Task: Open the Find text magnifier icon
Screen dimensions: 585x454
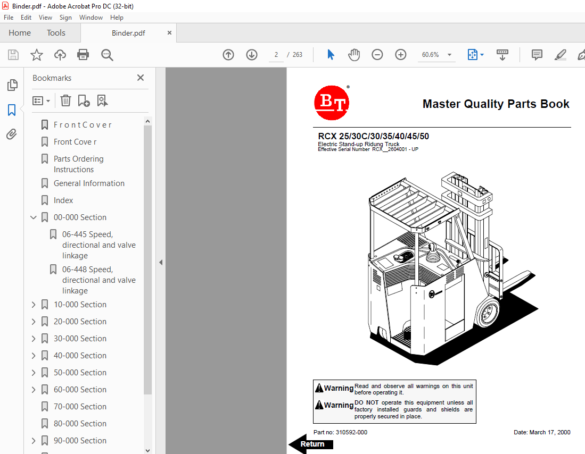Action: click(x=107, y=55)
